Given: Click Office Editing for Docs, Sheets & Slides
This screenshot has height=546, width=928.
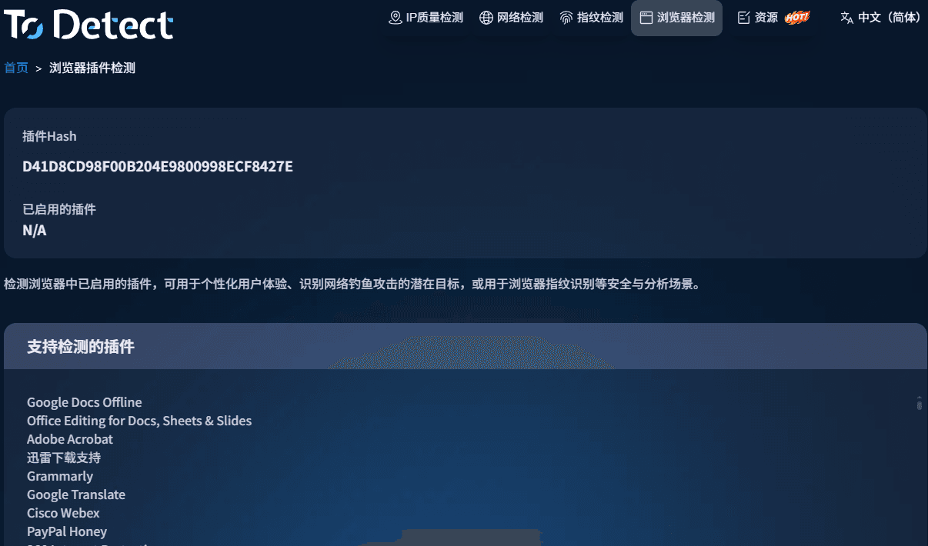Looking at the screenshot, I should 139,421.
